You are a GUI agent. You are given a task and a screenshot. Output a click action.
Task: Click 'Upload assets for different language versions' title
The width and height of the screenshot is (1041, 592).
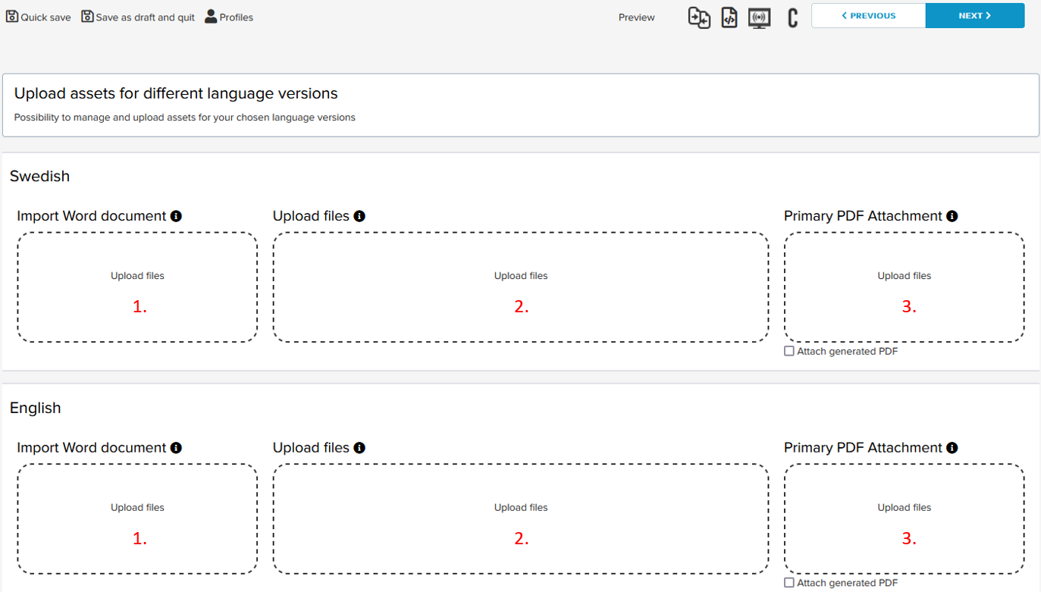coord(176,94)
